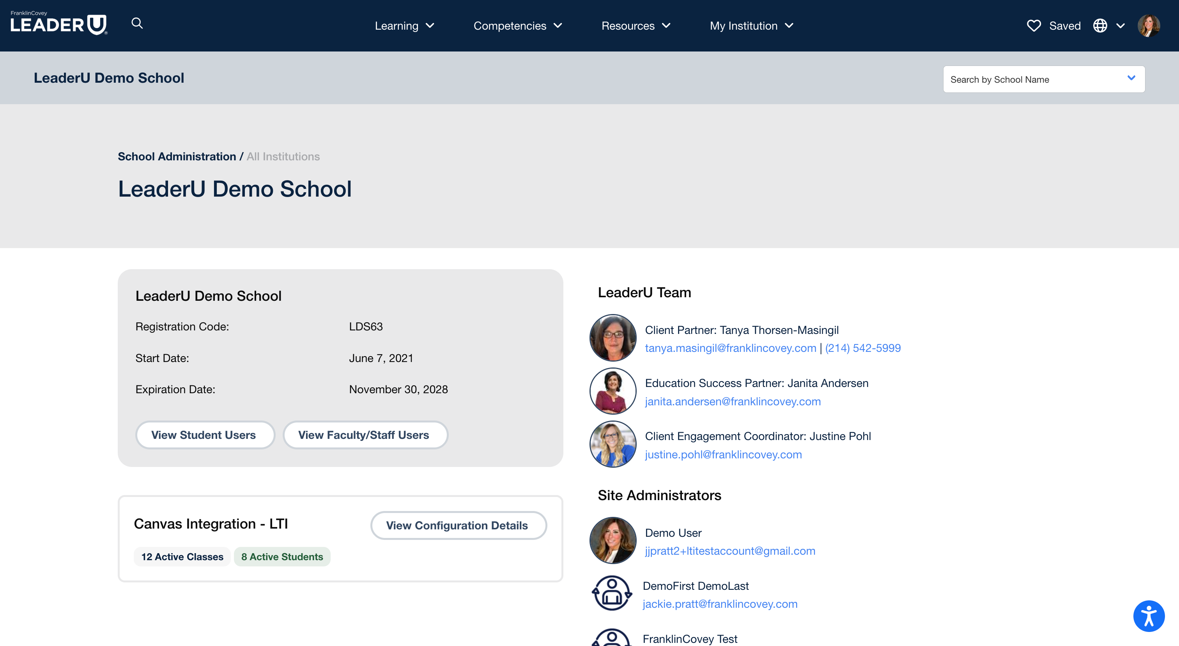Expand the Resources menu
Screen dimensions: 1179x646
636,26
